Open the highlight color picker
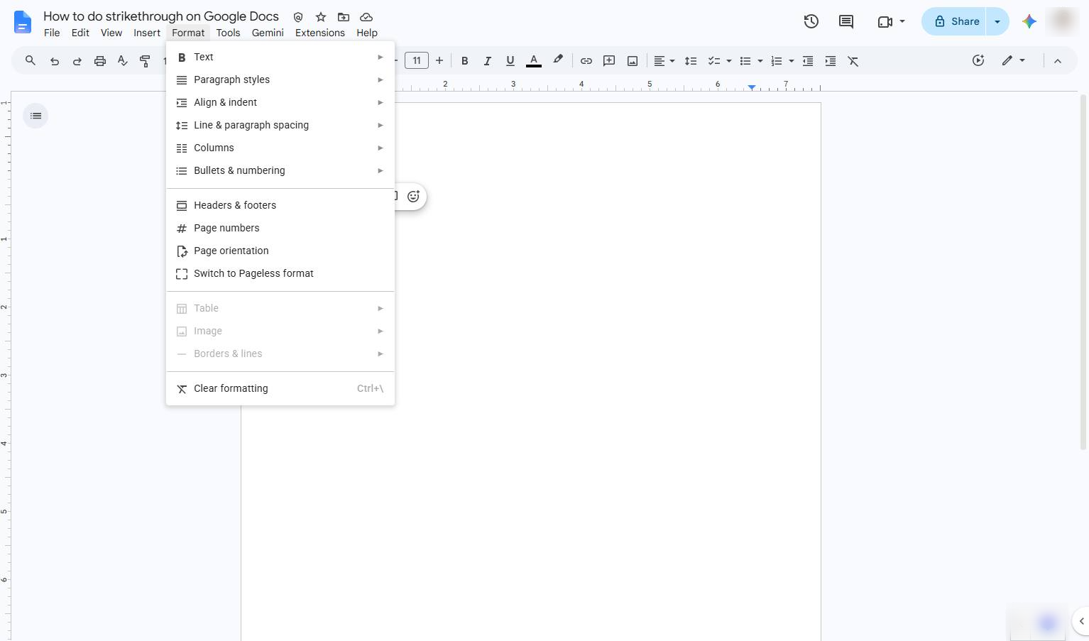Image resolution: width=1089 pixels, height=641 pixels. [x=558, y=60]
